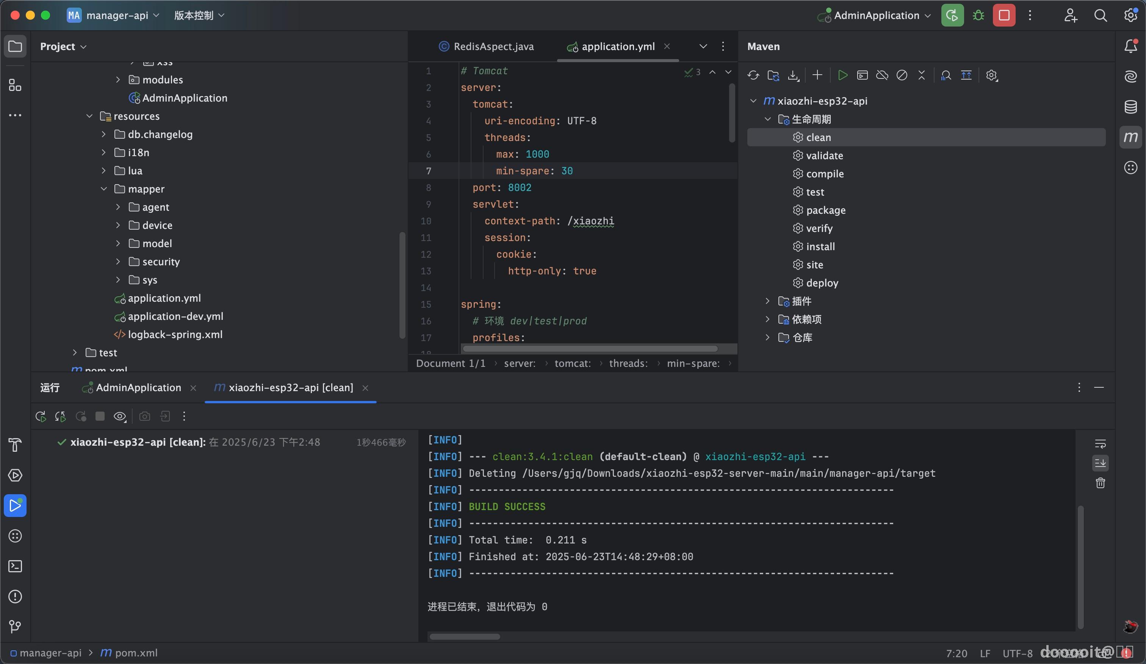This screenshot has width=1146, height=664.
Task: Toggle Maven offline mode icon
Action: 882,75
